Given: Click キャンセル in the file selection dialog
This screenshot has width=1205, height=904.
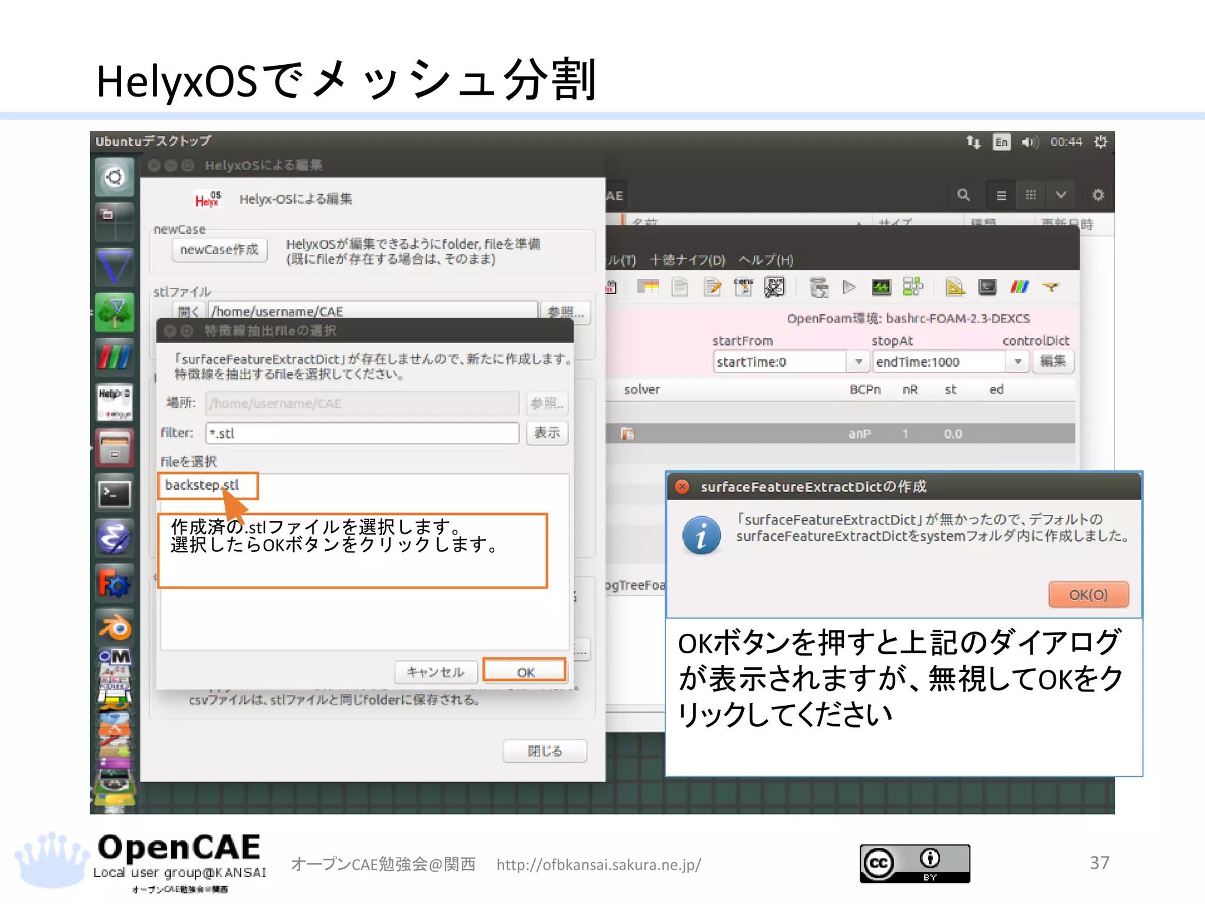Looking at the screenshot, I should pos(435,672).
